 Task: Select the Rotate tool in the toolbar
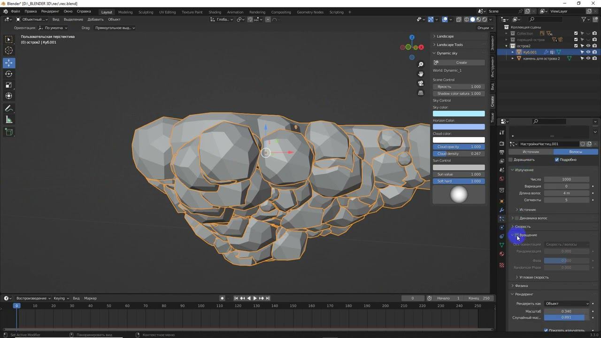click(9, 74)
